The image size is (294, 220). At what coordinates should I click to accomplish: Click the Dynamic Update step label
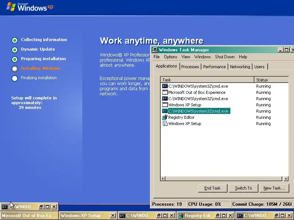click(38, 49)
